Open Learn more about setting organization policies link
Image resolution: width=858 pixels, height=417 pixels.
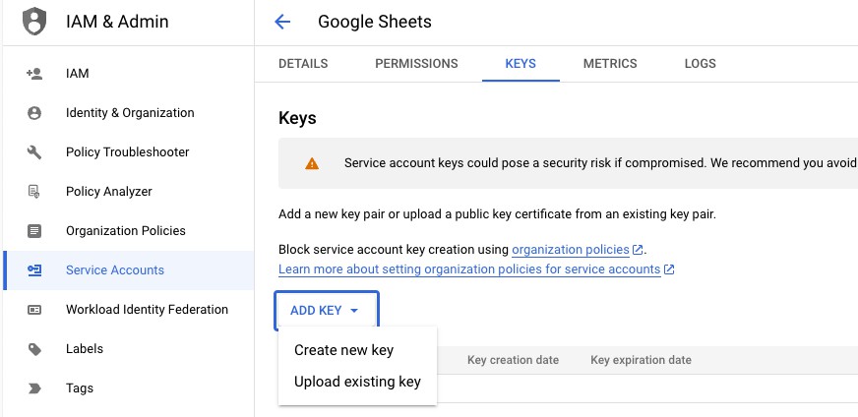tap(469, 269)
